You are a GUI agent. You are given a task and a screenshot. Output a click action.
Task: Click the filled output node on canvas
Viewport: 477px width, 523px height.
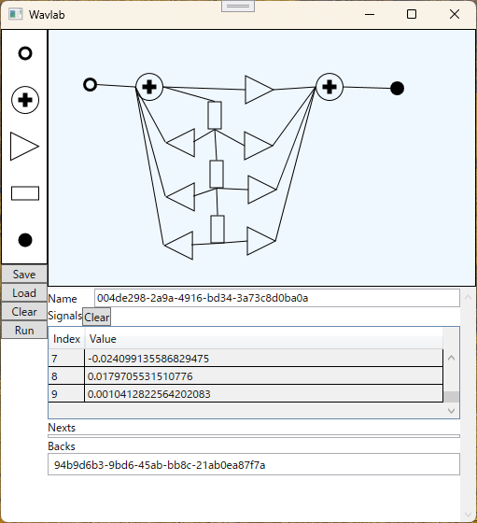[x=397, y=89]
